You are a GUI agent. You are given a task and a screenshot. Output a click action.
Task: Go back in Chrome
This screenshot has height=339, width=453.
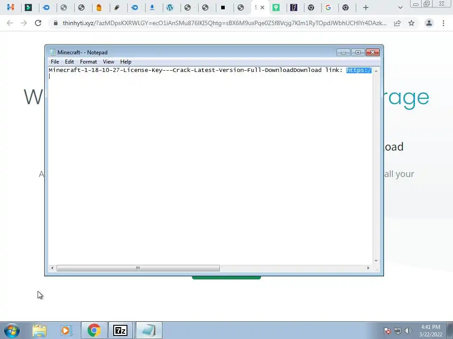(x=10, y=23)
